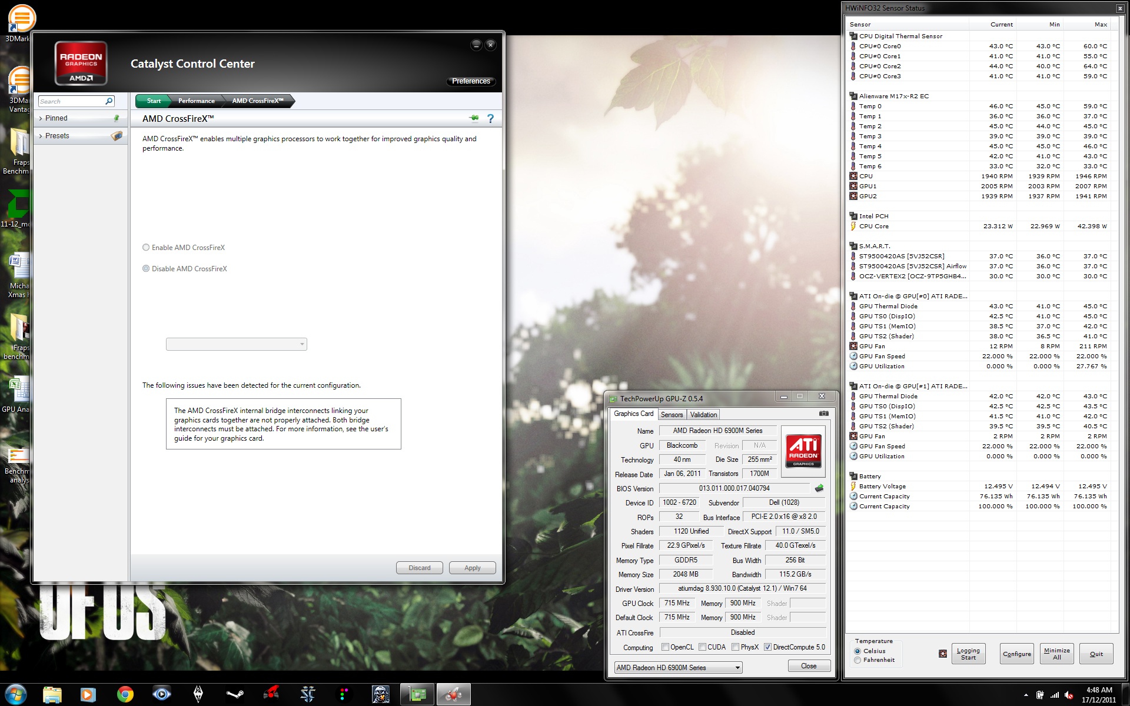Open the 3DMark Vantage desktop shortcut
The image size is (1130, 706).
[19, 89]
